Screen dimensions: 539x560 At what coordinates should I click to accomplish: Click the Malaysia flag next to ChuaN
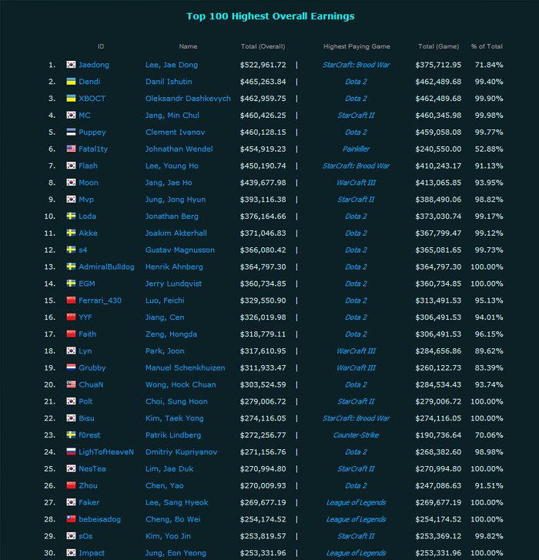tap(71, 384)
